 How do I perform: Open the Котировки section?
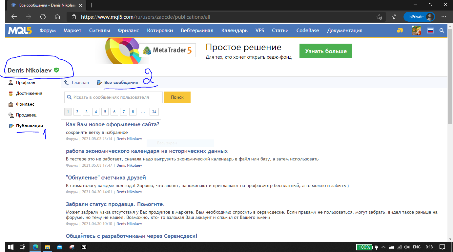click(x=160, y=31)
